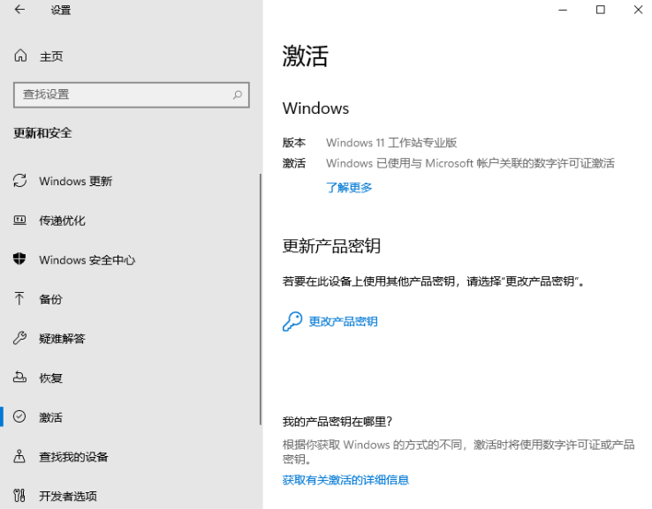Image resolution: width=652 pixels, height=509 pixels.
Task: Click the back arrow icon
Action: pyautogui.click(x=19, y=10)
